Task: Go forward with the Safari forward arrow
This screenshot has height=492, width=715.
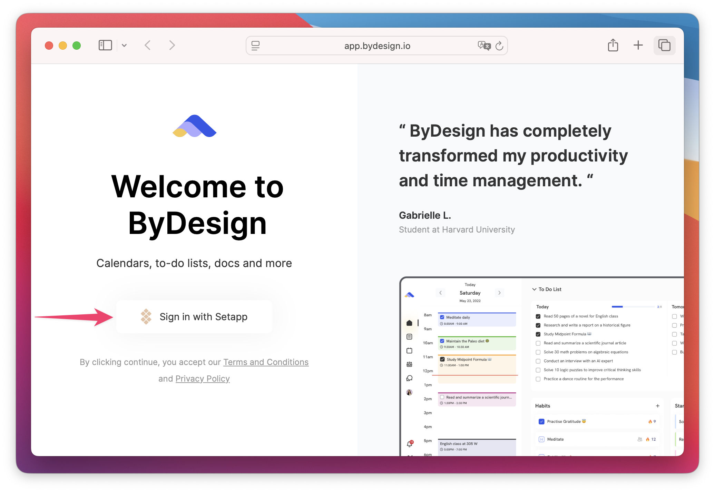Action: click(172, 45)
